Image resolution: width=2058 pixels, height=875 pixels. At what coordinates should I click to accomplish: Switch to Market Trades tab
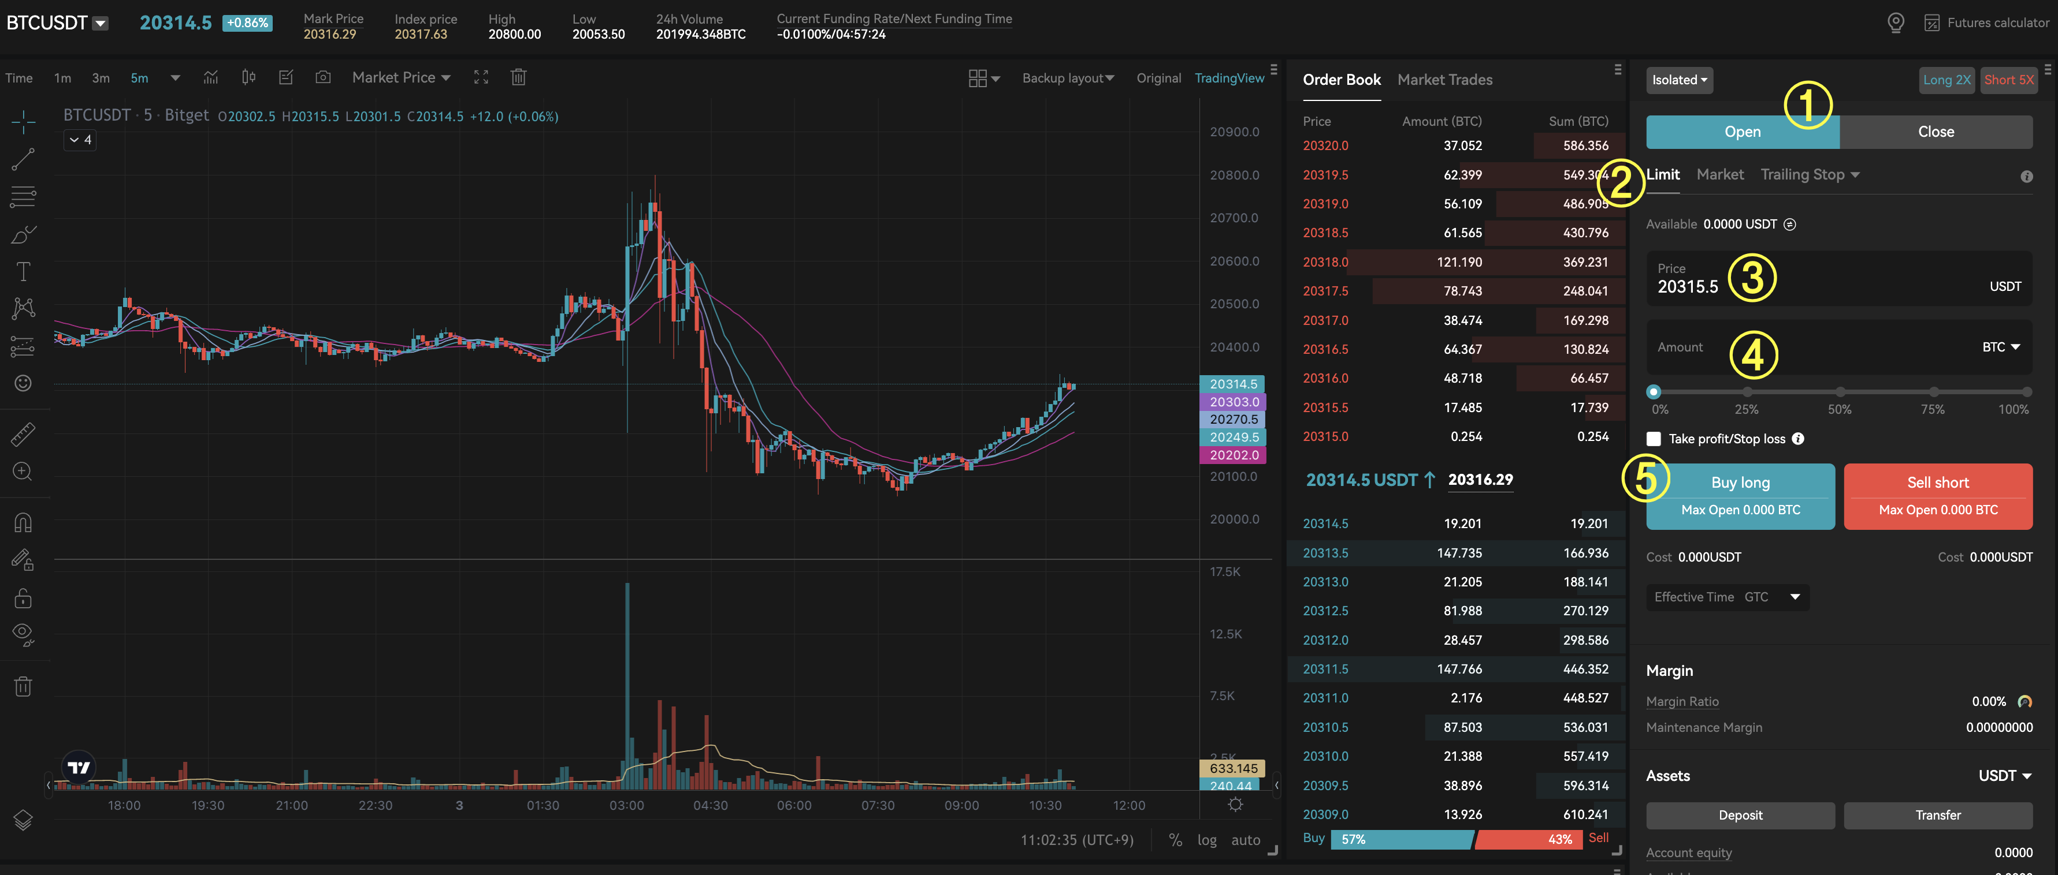(x=1444, y=80)
